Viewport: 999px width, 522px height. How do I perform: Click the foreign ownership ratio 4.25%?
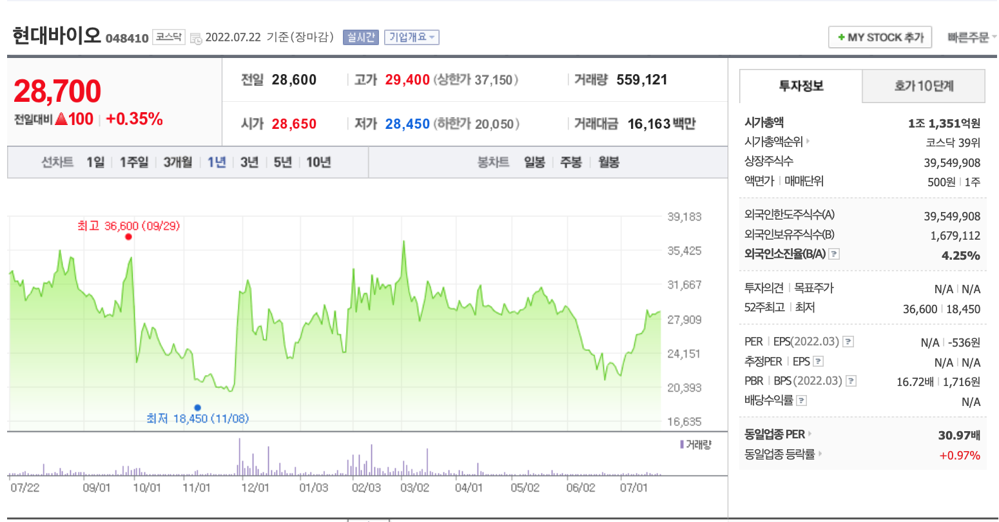coord(961,256)
